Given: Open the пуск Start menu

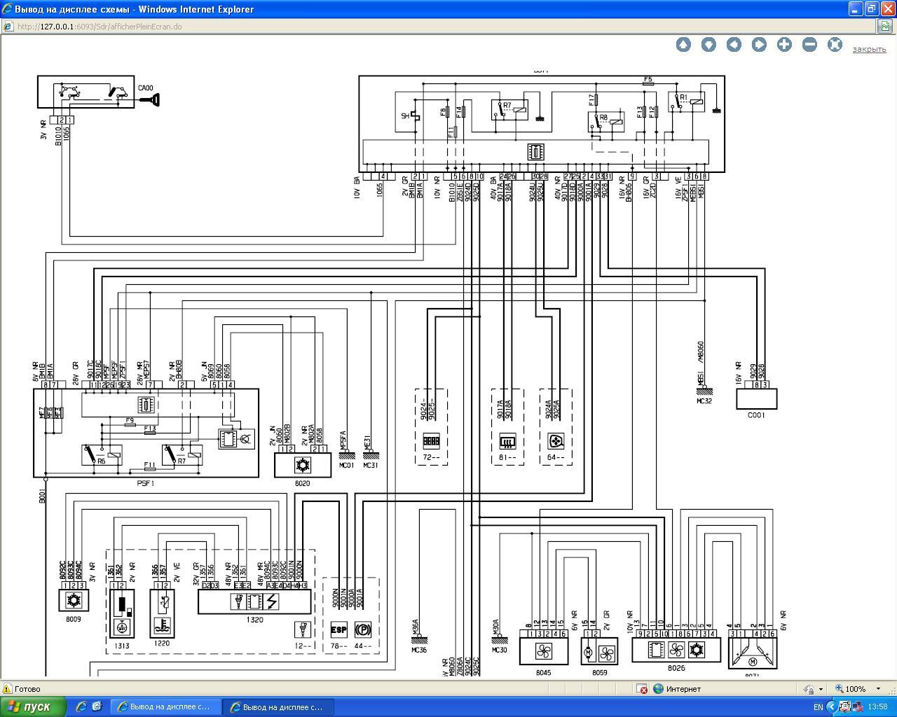Looking at the screenshot, I should (x=33, y=706).
